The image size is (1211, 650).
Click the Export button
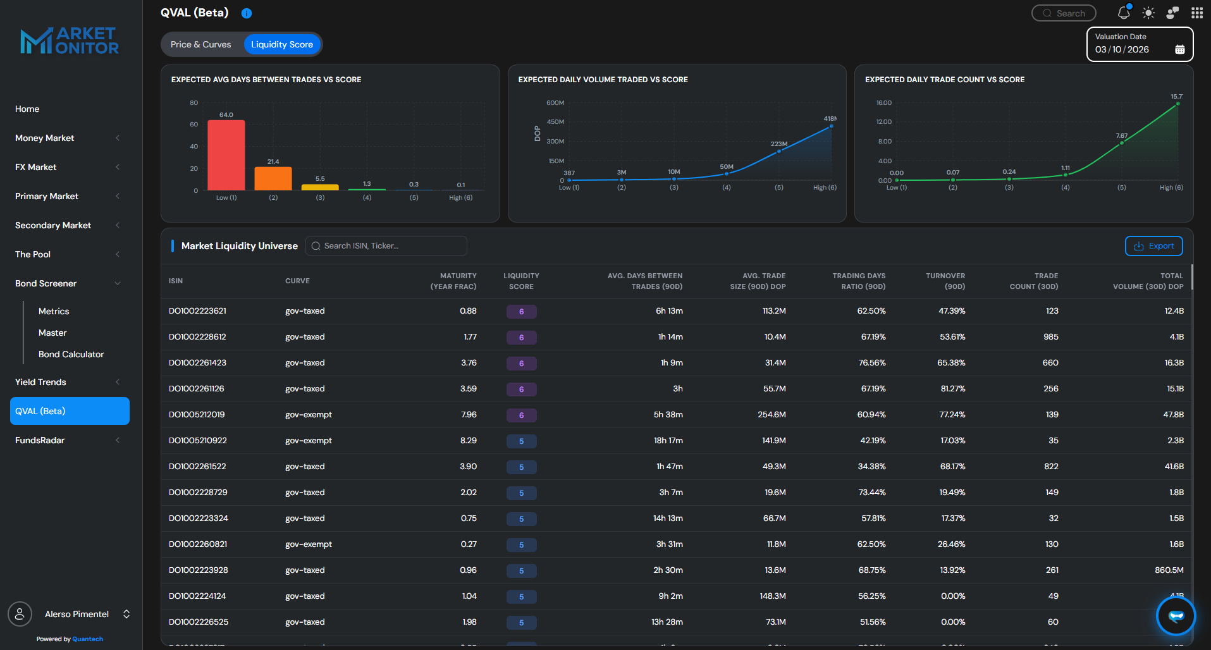1153,246
